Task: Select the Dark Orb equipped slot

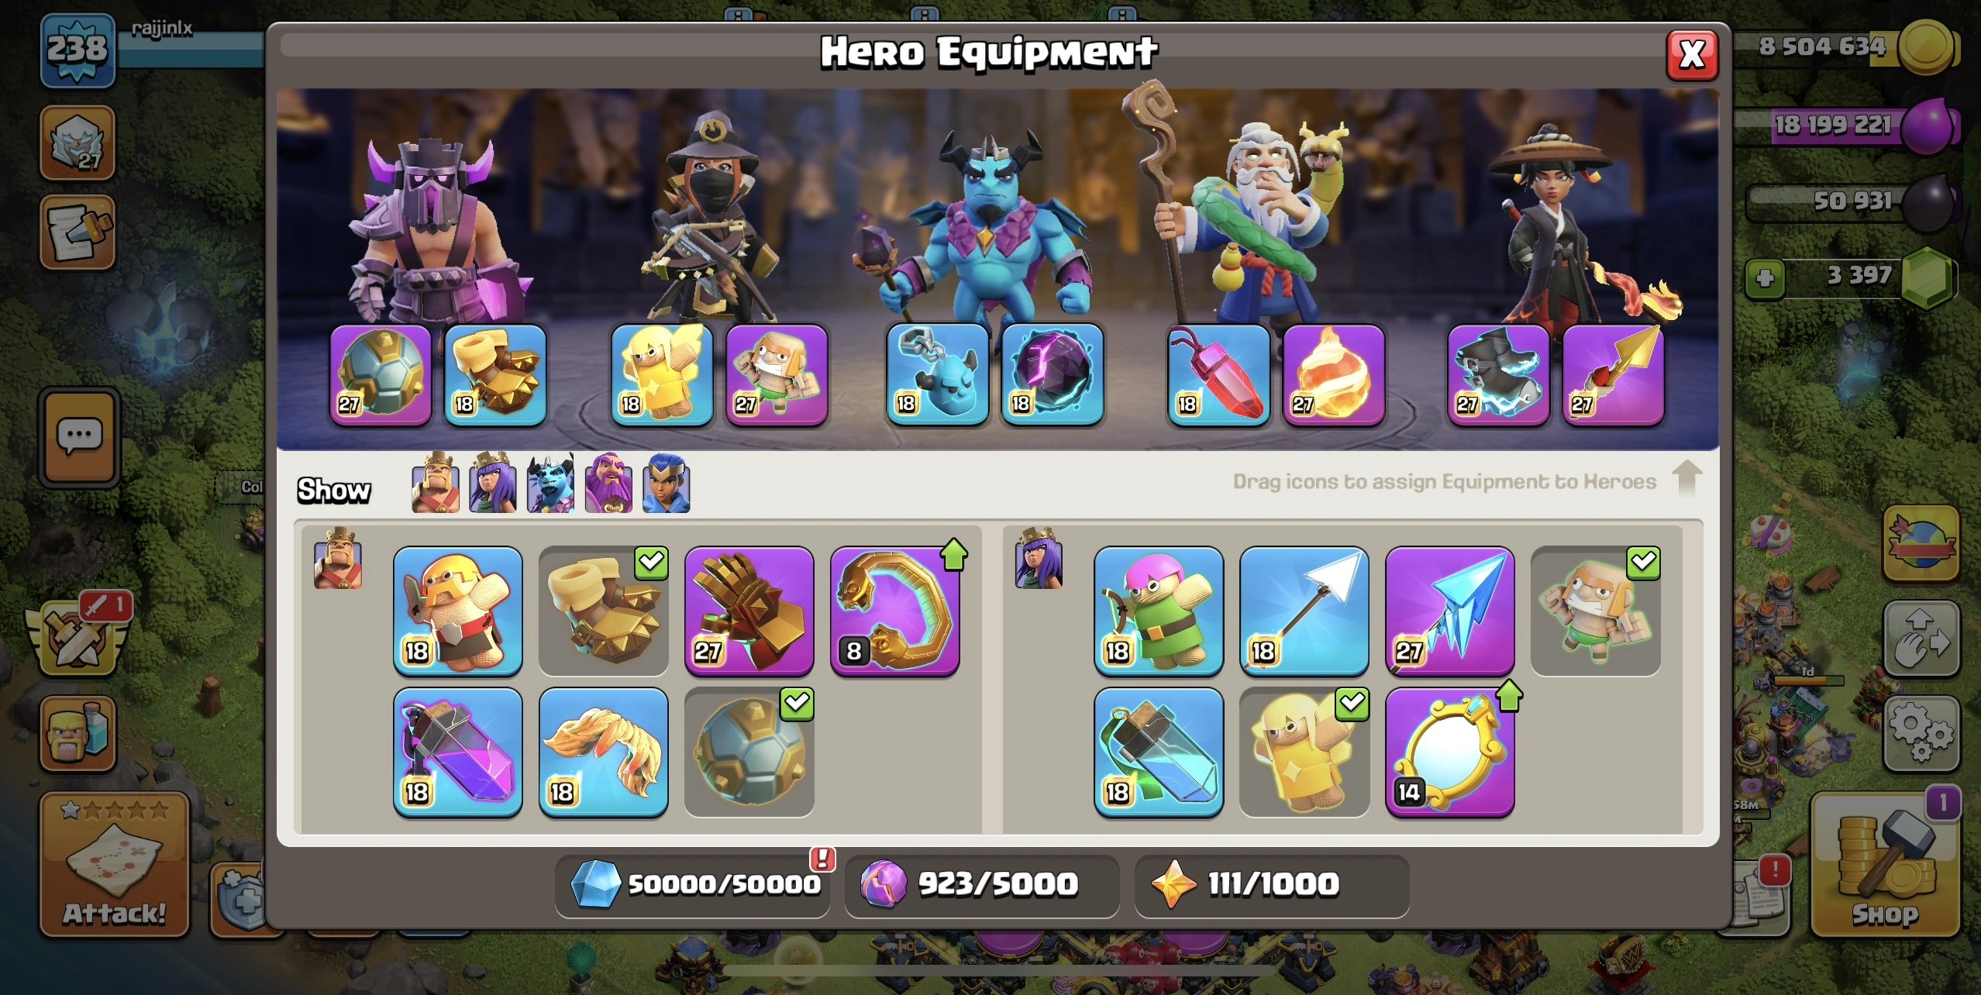Action: tap(1052, 375)
